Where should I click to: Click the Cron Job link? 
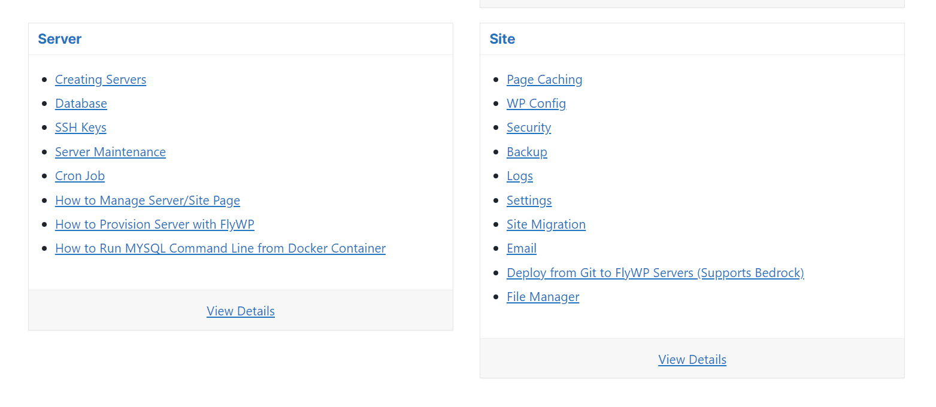(80, 176)
